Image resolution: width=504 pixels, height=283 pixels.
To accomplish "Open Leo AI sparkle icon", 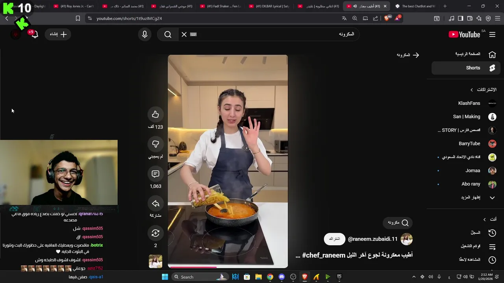I will [479, 18].
